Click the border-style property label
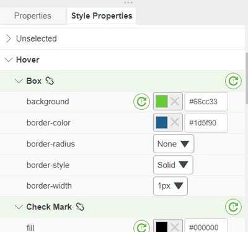Image resolution: width=248 pixels, height=232 pixels. tap(48, 165)
